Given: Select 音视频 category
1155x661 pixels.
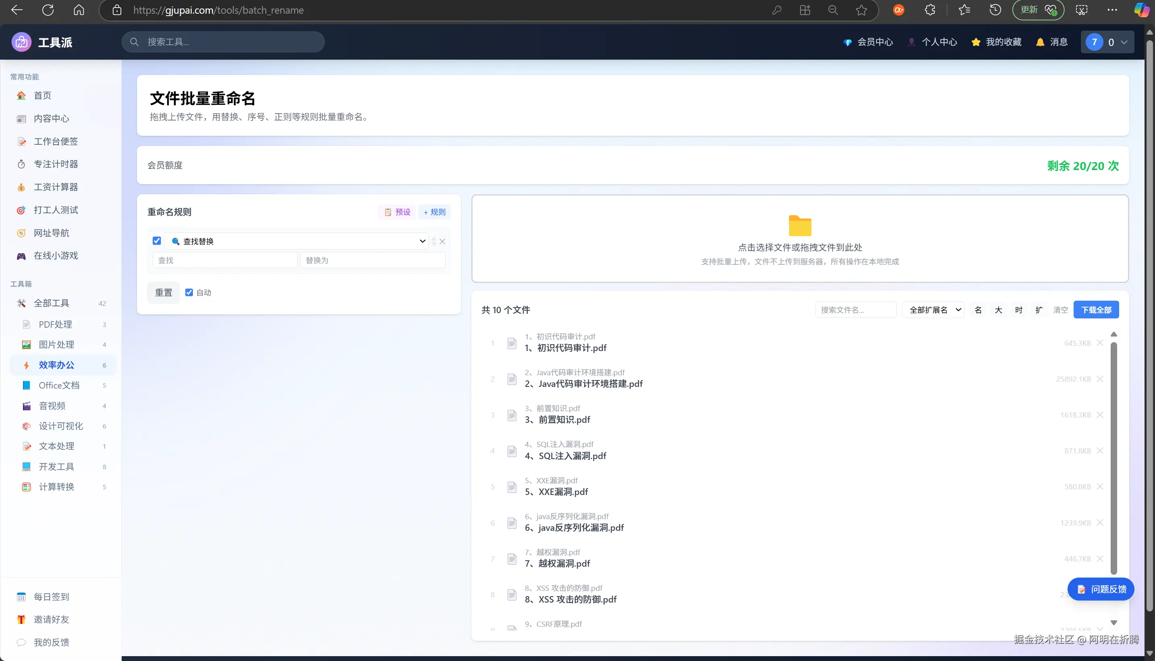Looking at the screenshot, I should [x=63, y=405].
